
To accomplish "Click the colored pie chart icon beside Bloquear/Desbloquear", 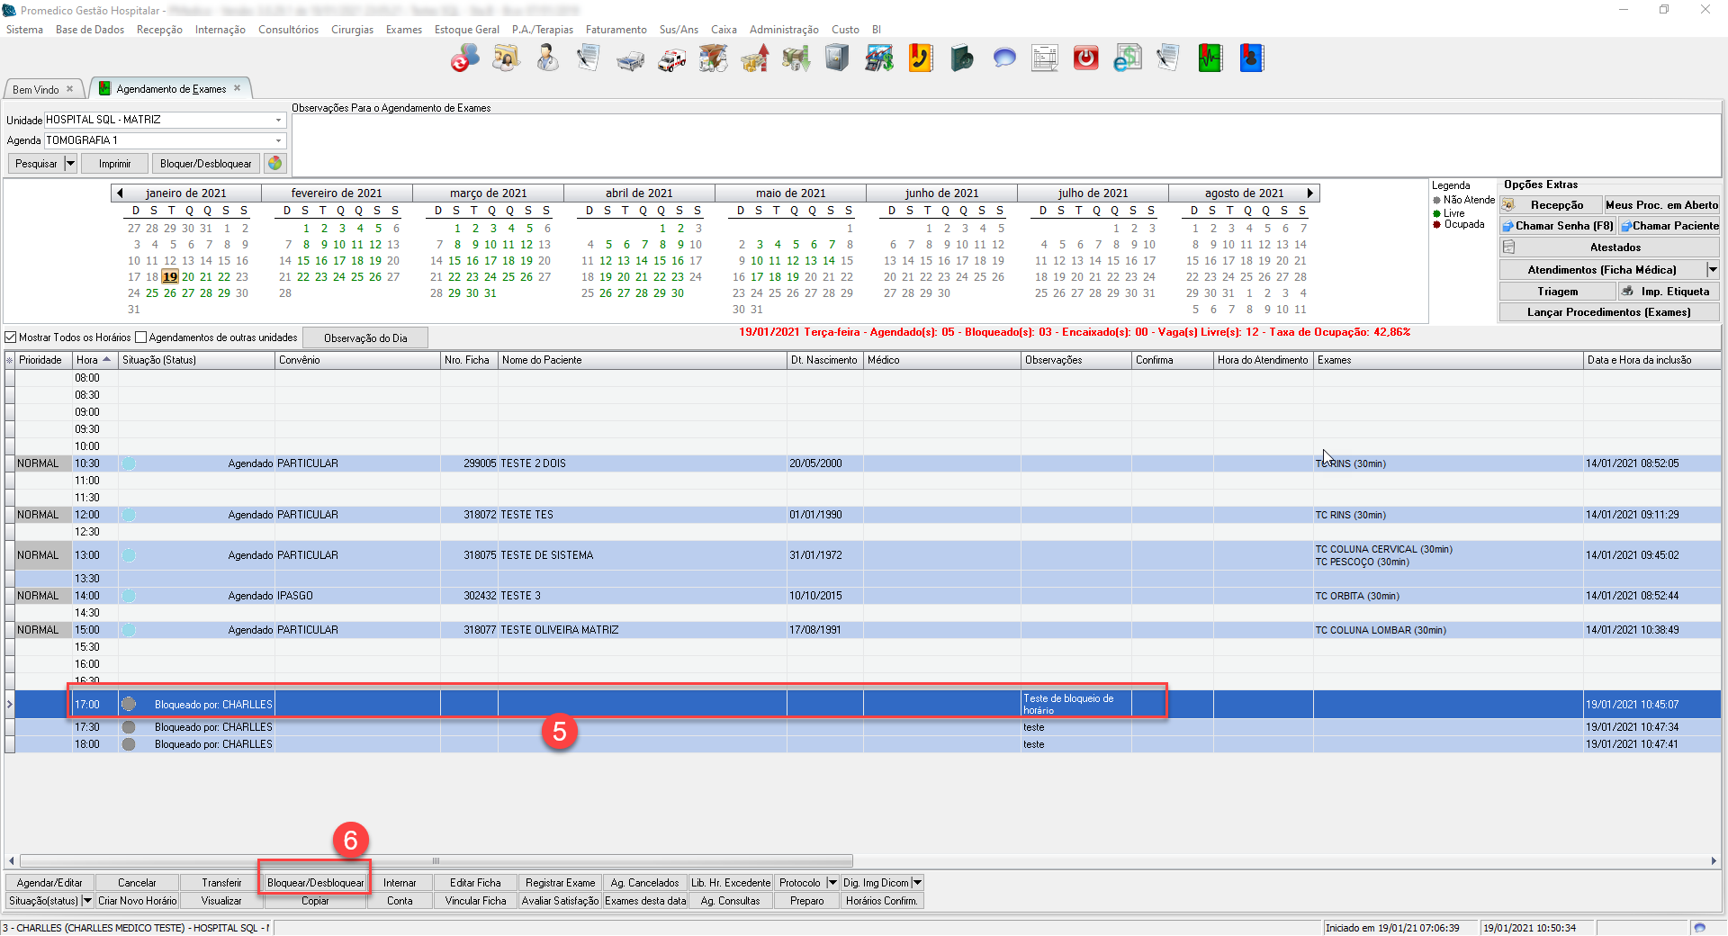I will pos(275,164).
